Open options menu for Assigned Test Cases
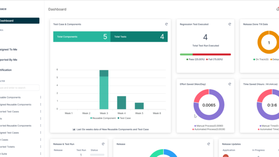 click(41, 133)
